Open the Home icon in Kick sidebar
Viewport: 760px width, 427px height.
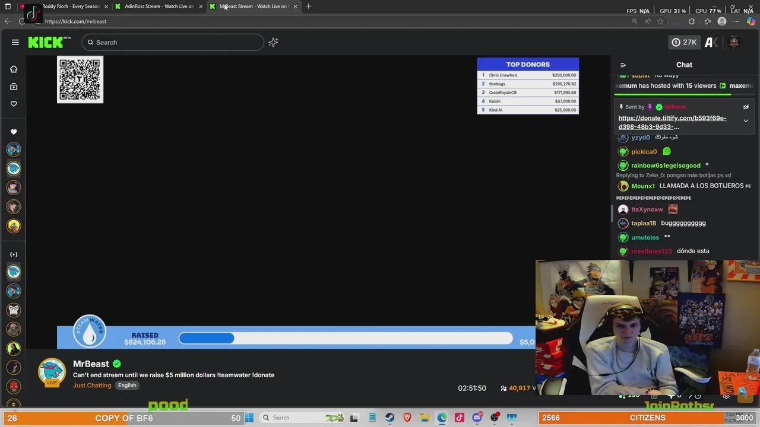(14, 69)
